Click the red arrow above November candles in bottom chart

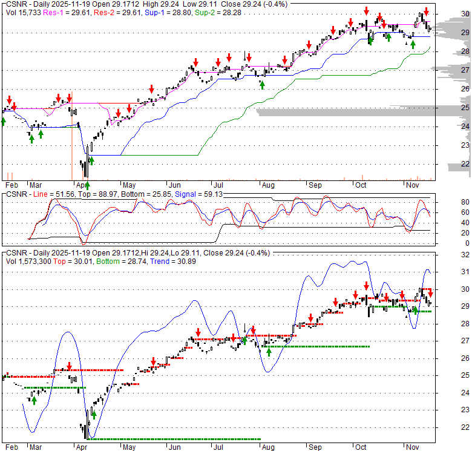click(x=431, y=292)
